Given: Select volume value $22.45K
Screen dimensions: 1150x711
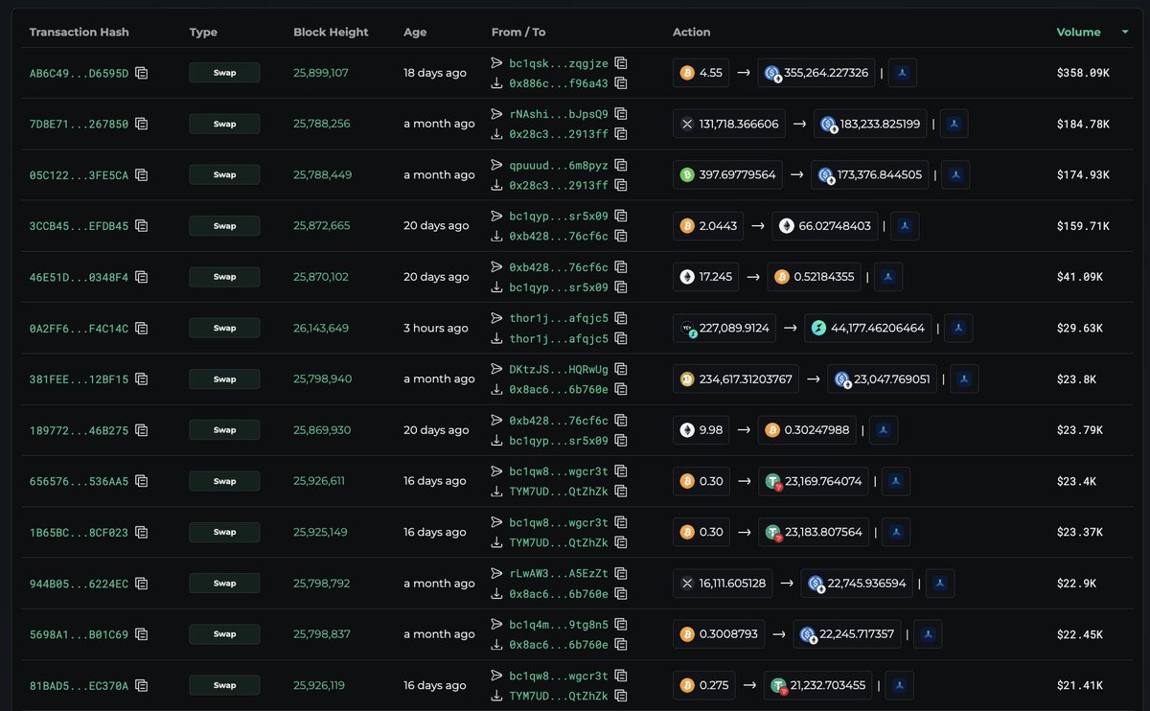Looking at the screenshot, I should coord(1080,634).
